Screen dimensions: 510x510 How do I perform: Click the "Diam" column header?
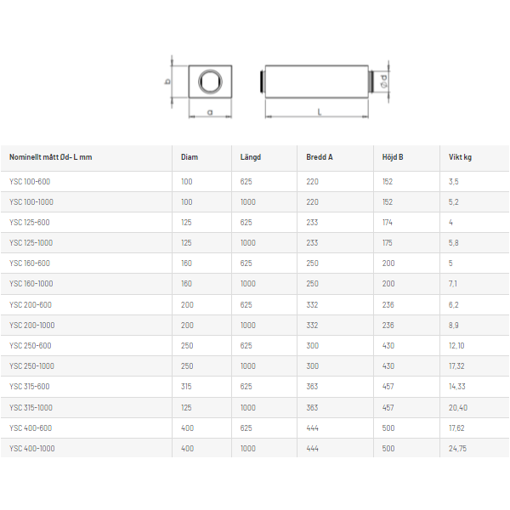pos(189,156)
